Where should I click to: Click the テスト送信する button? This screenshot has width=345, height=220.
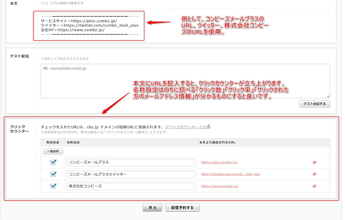click(x=314, y=104)
